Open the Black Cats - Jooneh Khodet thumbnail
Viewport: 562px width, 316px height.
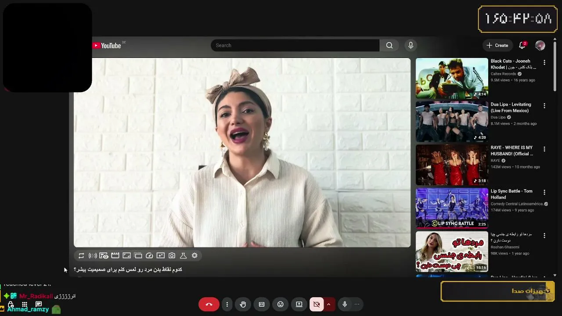click(452, 78)
